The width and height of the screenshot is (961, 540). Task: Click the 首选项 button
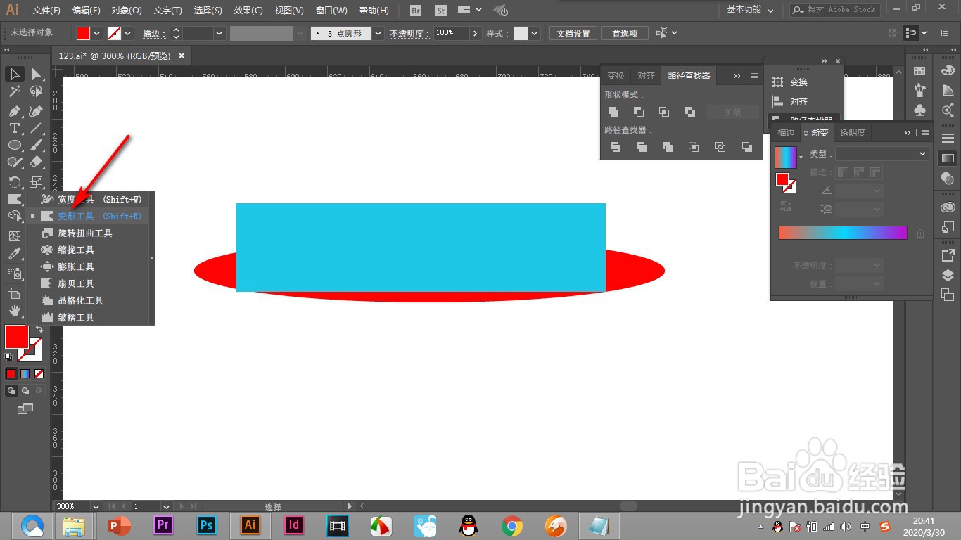[x=624, y=33]
